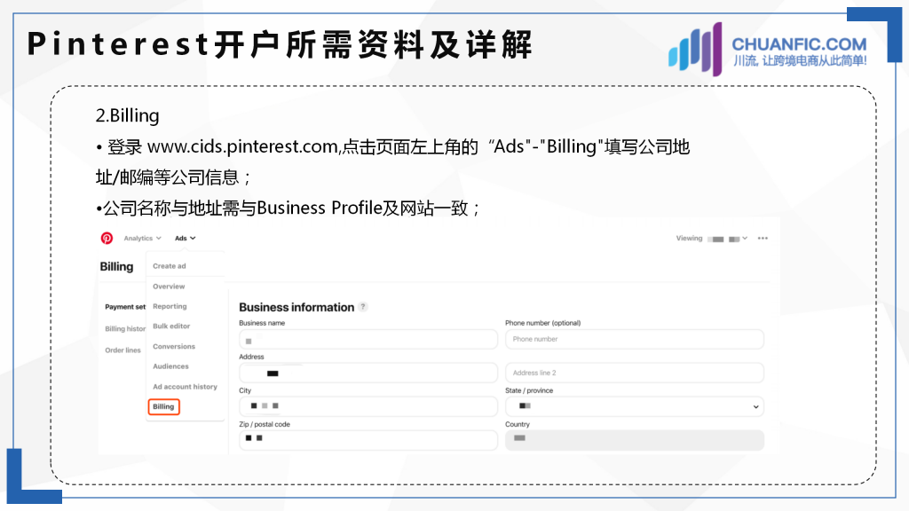The width and height of the screenshot is (909, 511).
Task: Select Overview in Ads menu
Action: 169,287
